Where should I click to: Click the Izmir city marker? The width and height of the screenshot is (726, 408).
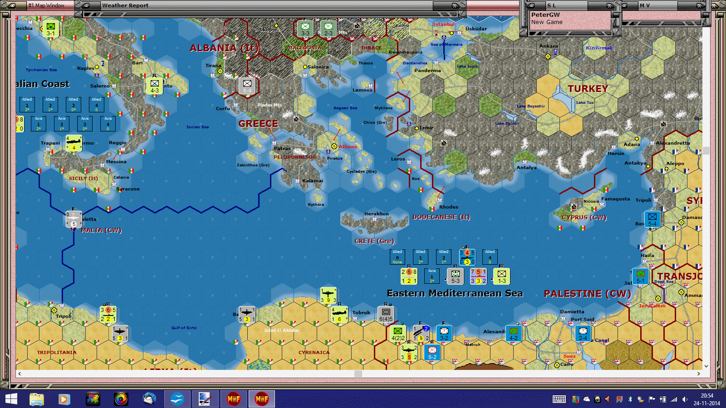[x=417, y=128]
